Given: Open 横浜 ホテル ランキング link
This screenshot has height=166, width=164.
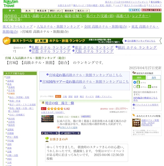Looking at the screenshot, I should point(137,47).
